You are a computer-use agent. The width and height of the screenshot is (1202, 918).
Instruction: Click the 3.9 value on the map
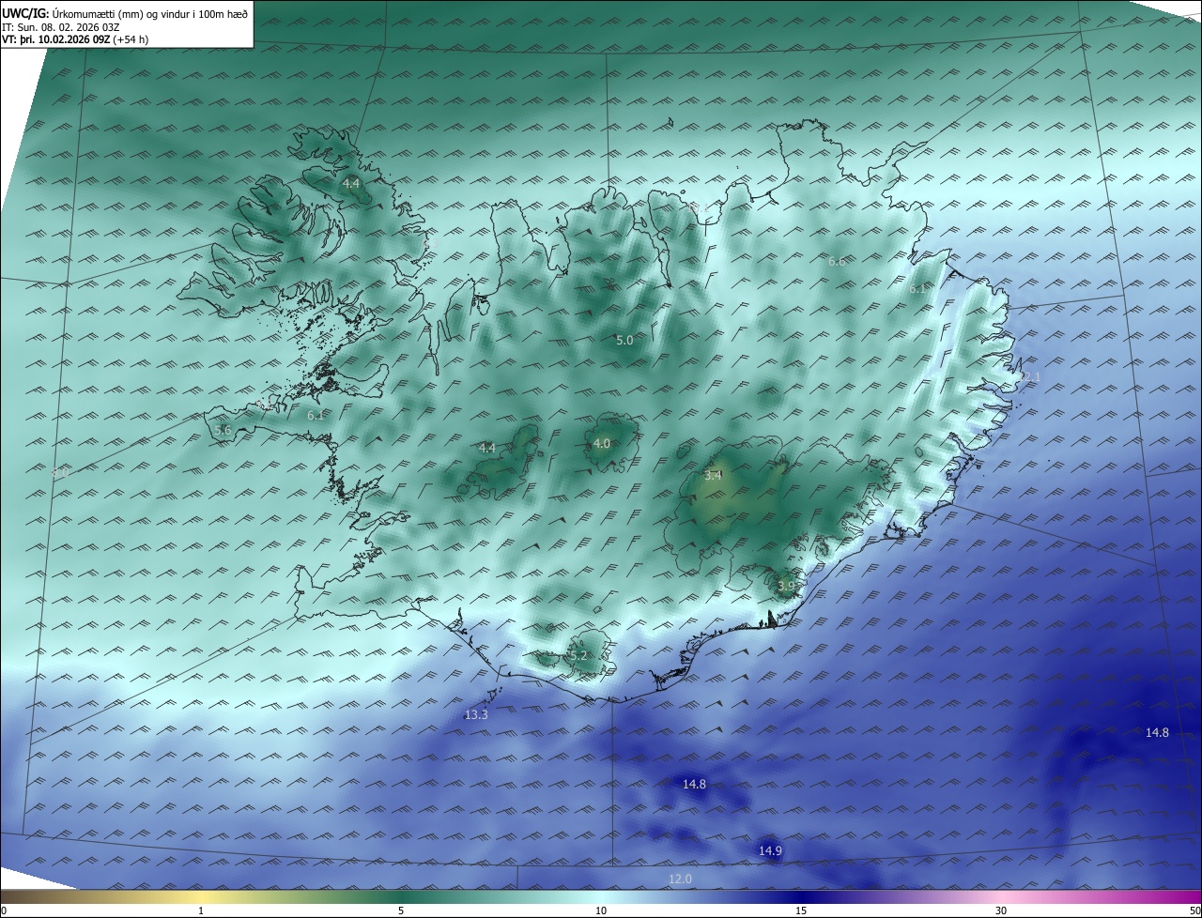tap(786, 586)
